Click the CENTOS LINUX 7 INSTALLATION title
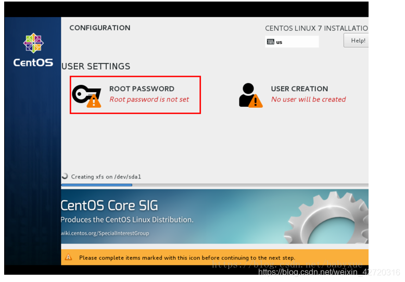This screenshot has height=282, width=405. [317, 28]
